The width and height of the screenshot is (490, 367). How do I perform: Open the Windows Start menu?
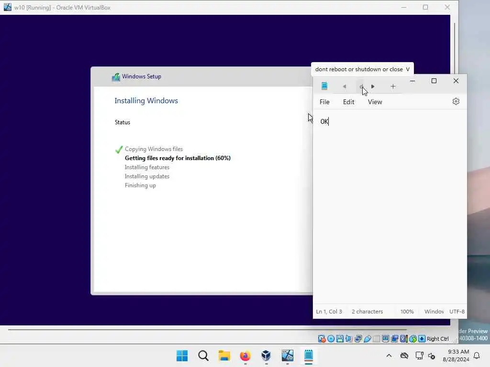click(x=182, y=356)
